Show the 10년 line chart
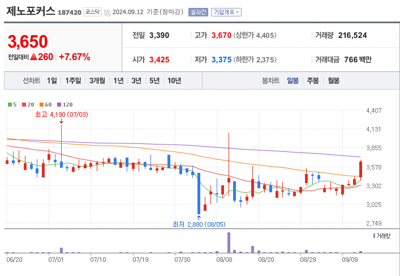400x276 pixels. 174,80
